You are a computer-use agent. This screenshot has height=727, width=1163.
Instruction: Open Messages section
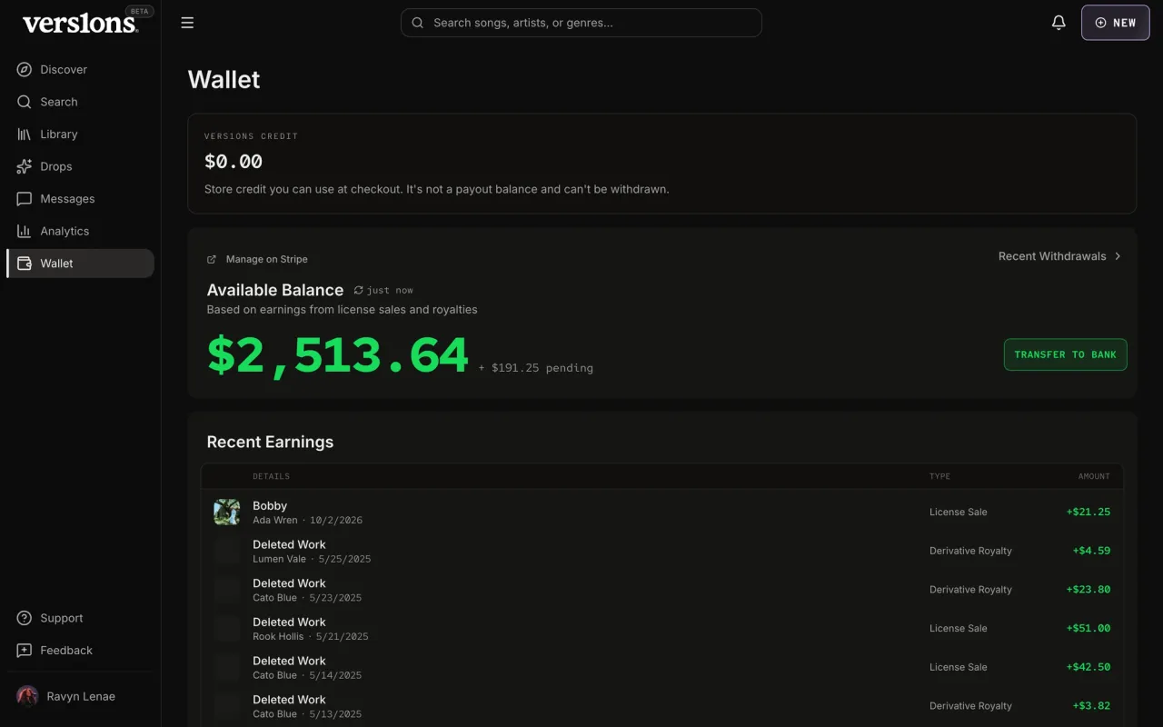click(80, 198)
